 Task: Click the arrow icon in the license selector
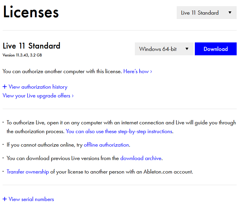(x=230, y=13)
